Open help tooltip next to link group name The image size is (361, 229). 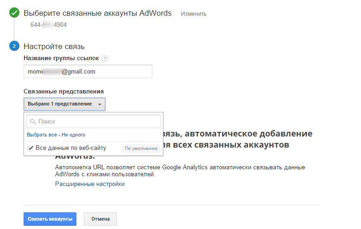105,58
